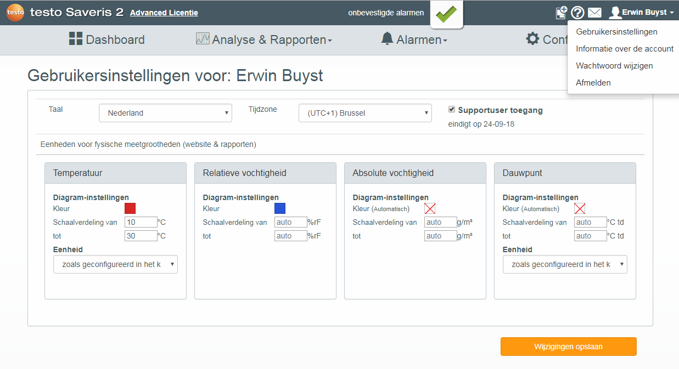Focus Temperatuur tot field showing 30
This screenshot has width=679, height=369.
click(x=141, y=236)
